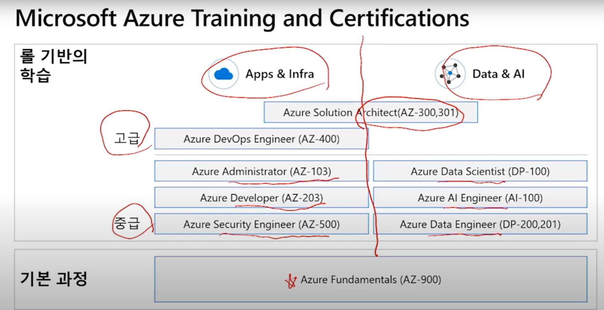Viewport: 604px width, 310px height.
Task: Select the Azure AI Engineer (AI-100) box
Action: click(x=480, y=197)
